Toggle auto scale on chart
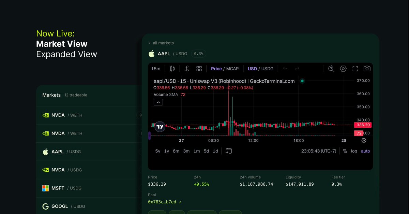Screen dimensions: 409x214 click(365, 151)
